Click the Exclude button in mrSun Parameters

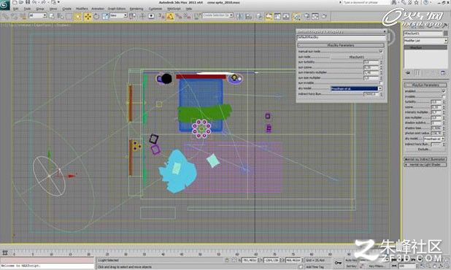423,150
